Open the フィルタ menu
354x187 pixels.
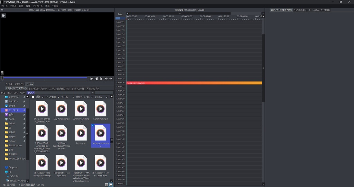[x=13, y=6]
